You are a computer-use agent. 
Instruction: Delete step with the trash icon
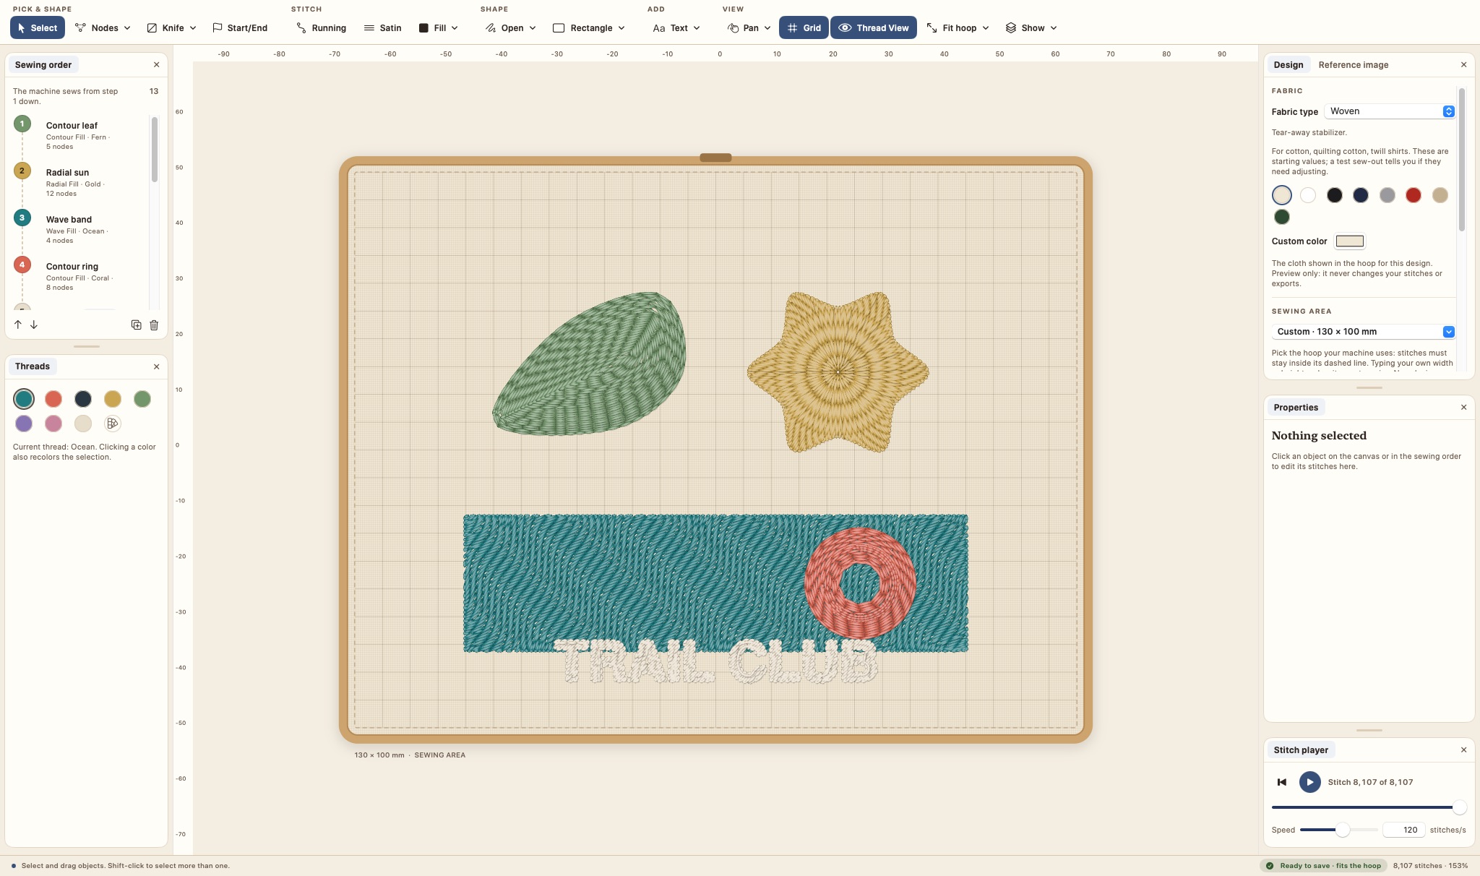point(154,325)
